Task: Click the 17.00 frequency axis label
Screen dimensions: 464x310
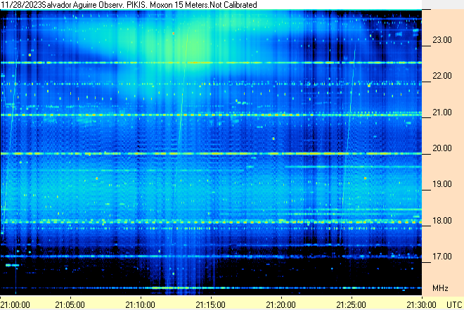Action: [x=442, y=257]
